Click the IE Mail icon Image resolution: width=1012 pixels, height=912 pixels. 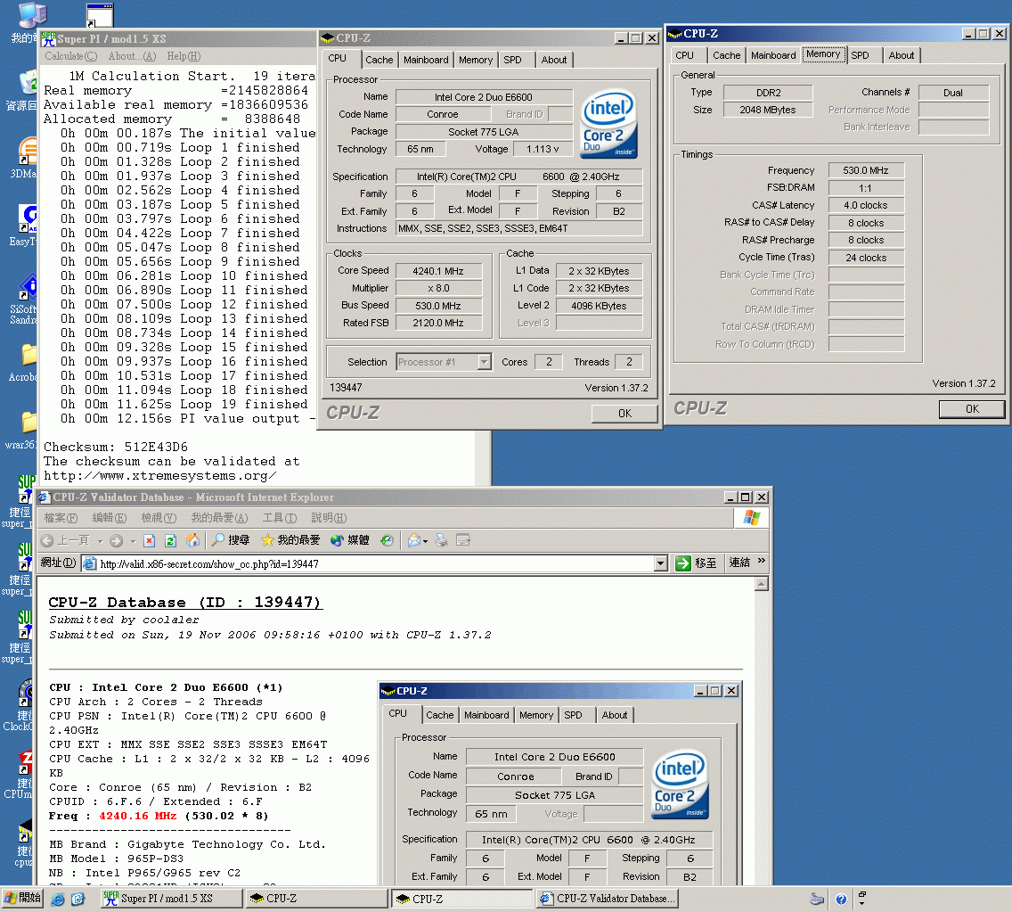pyautogui.click(x=414, y=540)
